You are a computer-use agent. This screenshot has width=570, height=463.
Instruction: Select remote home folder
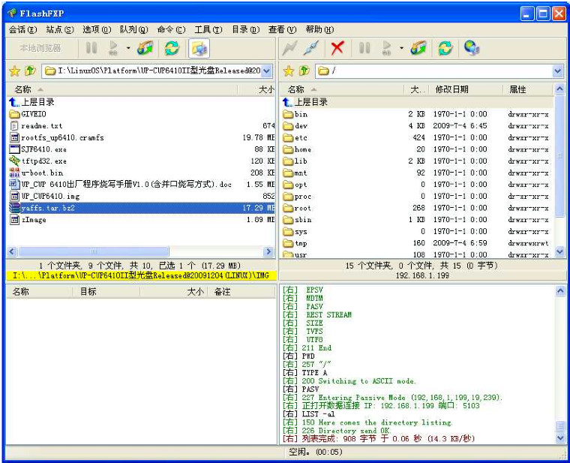tap(297, 149)
